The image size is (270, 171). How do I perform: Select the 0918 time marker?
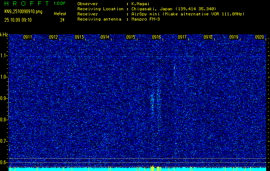click(208, 37)
